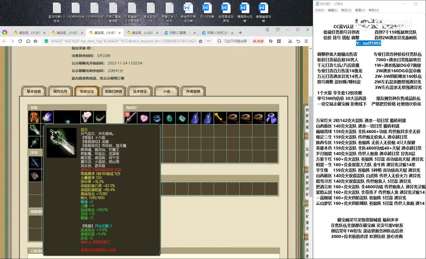Focus the browser address bar URL

tap(123, 41)
